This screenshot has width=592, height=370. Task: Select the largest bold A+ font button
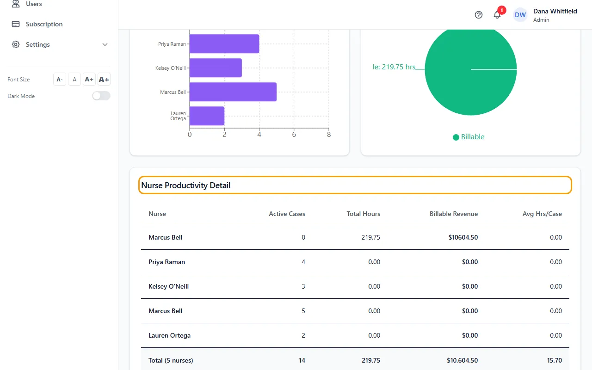(104, 80)
